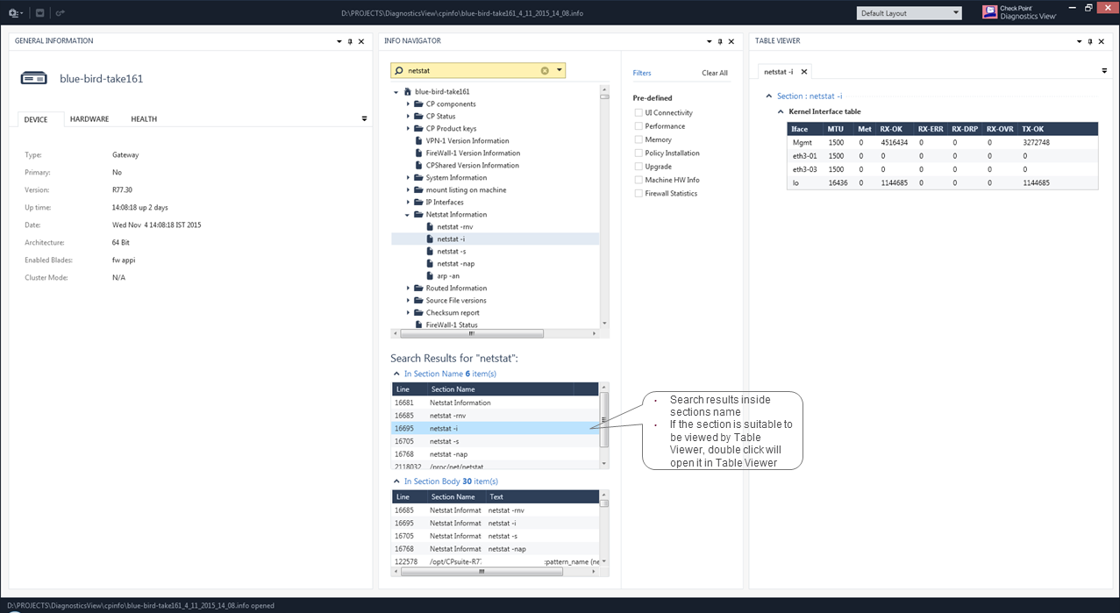Click the Checksum report folder icon
1120x613 pixels.
(420, 313)
